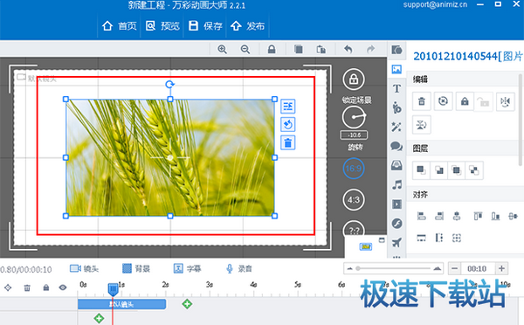Select the Text (T) tool
The width and height of the screenshot is (524, 325).
[x=396, y=88]
